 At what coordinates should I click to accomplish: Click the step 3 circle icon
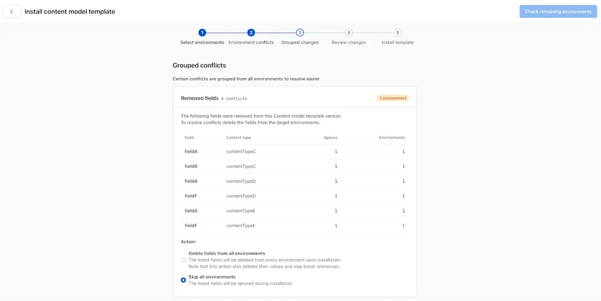300,32
